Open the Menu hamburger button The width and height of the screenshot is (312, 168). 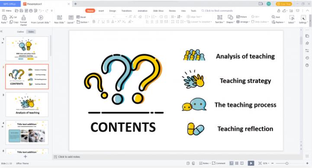pos(6,11)
